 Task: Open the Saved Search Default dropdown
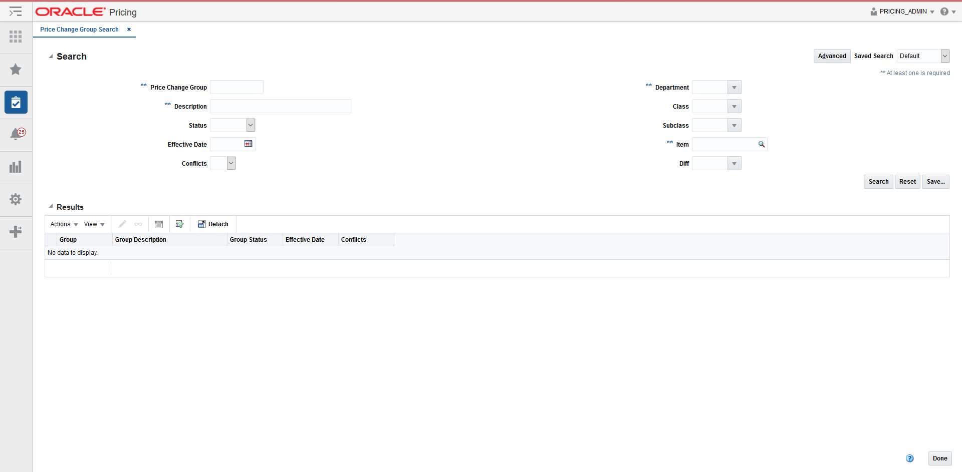coord(945,56)
